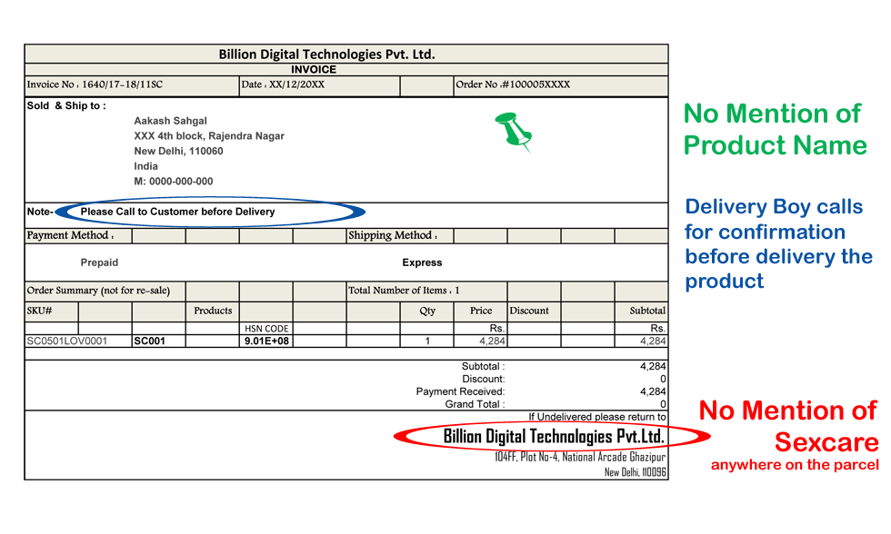The width and height of the screenshot is (891, 534).
Task: Click the SKU code SC0501LOV0001
Action: pyautogui.click(x=66, y=341)
